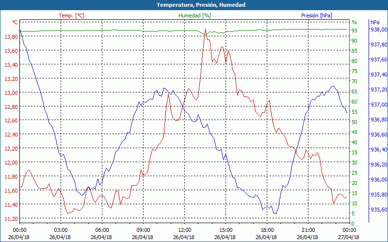
Task: Click temperature axis value 13,80
Action: point(11,37)
